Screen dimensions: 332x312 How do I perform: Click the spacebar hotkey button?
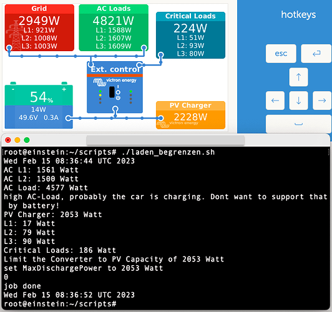[x=298, y=124]
